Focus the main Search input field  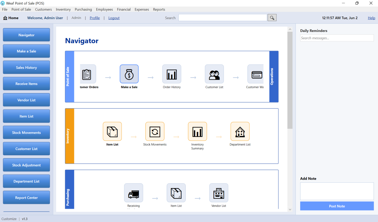223,18
